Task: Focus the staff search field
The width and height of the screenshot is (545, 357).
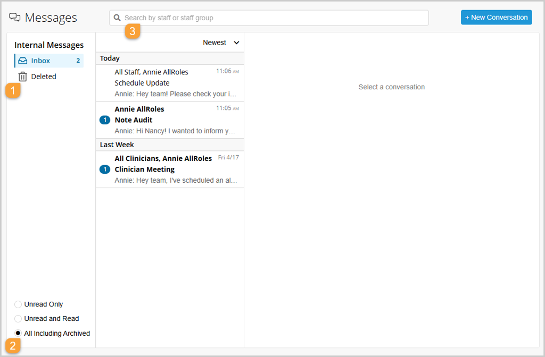Action: 269,18
